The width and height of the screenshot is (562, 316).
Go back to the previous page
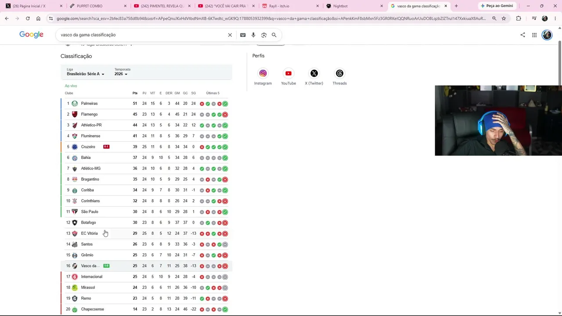coord(7,18)
